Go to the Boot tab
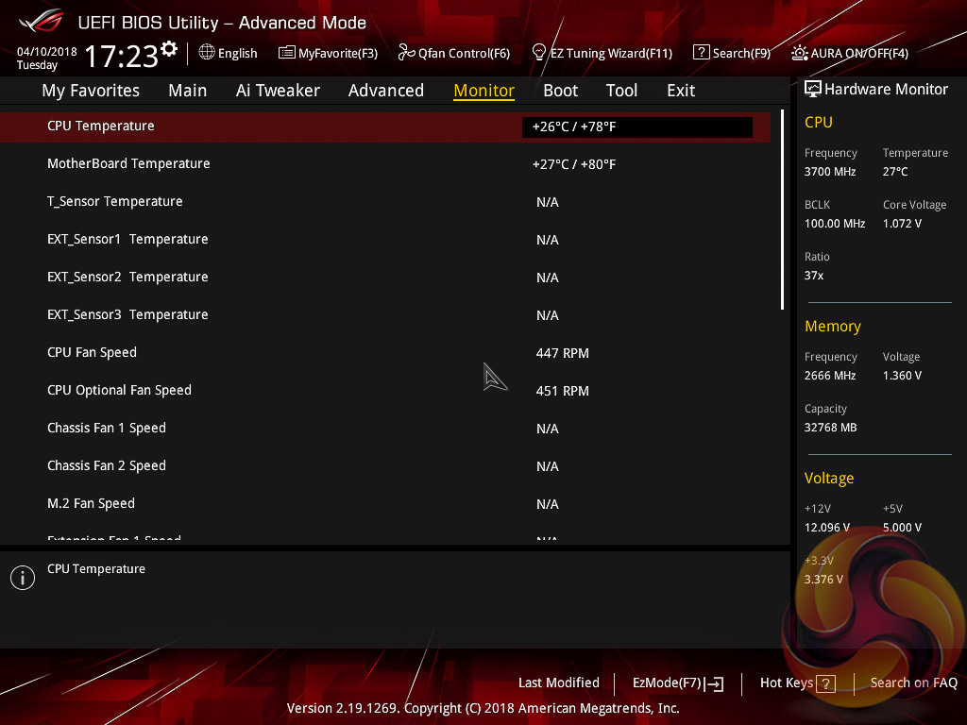Screen dimensions: 967x725 (x=561, y=91)
